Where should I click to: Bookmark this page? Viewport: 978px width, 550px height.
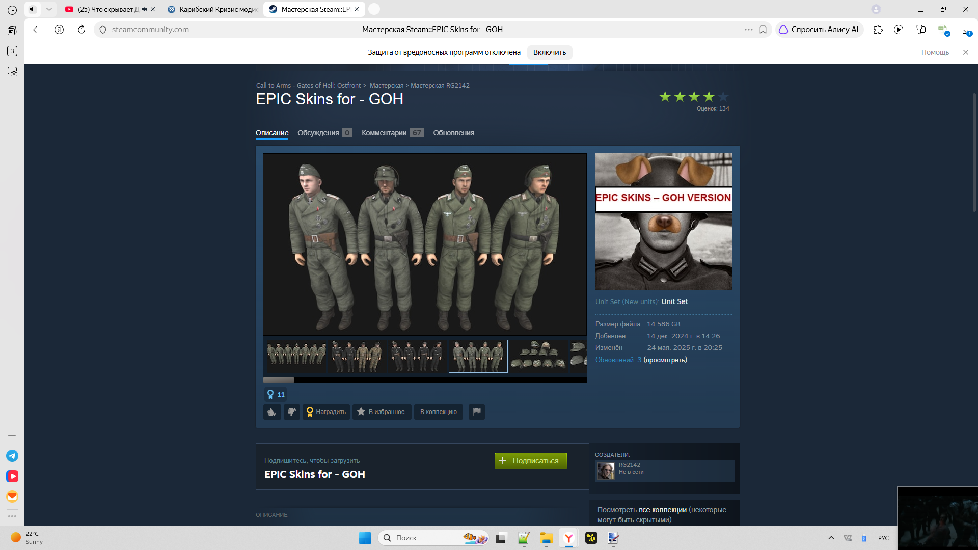[763, 30]
